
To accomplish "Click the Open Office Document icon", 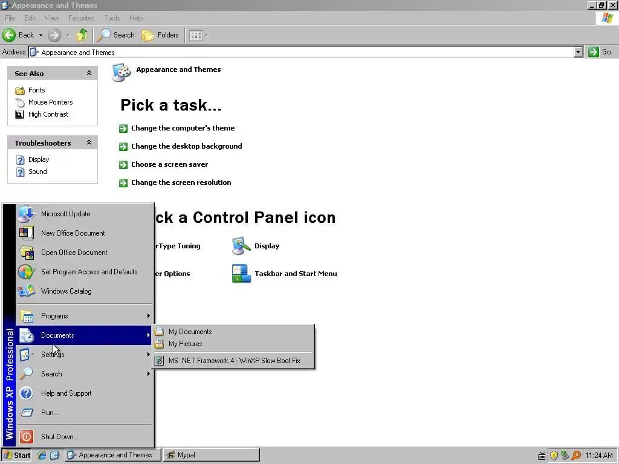I will pos(27,253).
